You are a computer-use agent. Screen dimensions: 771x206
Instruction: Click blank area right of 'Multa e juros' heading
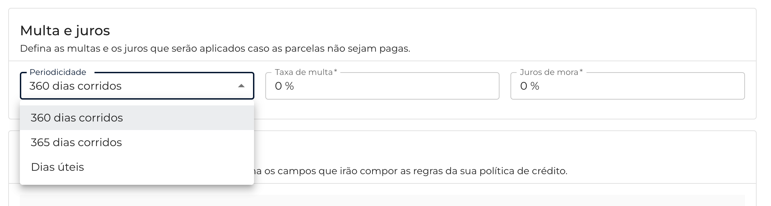(x=411, y=31)
